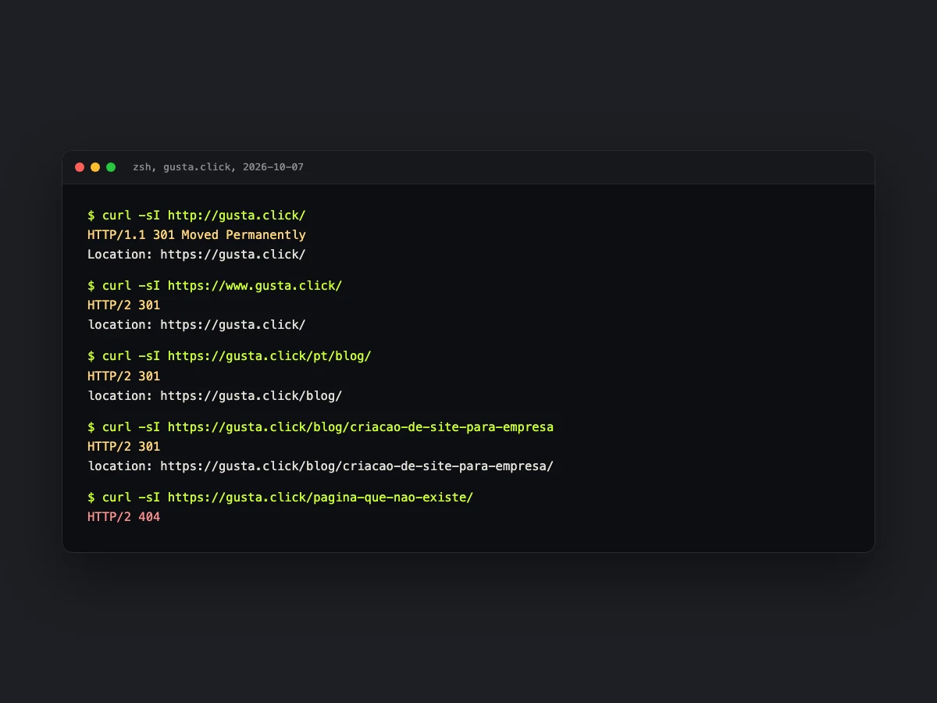
Task: Click the curl command for criacao-de-site-para-empresa without trailing slash
Action: 328,426
